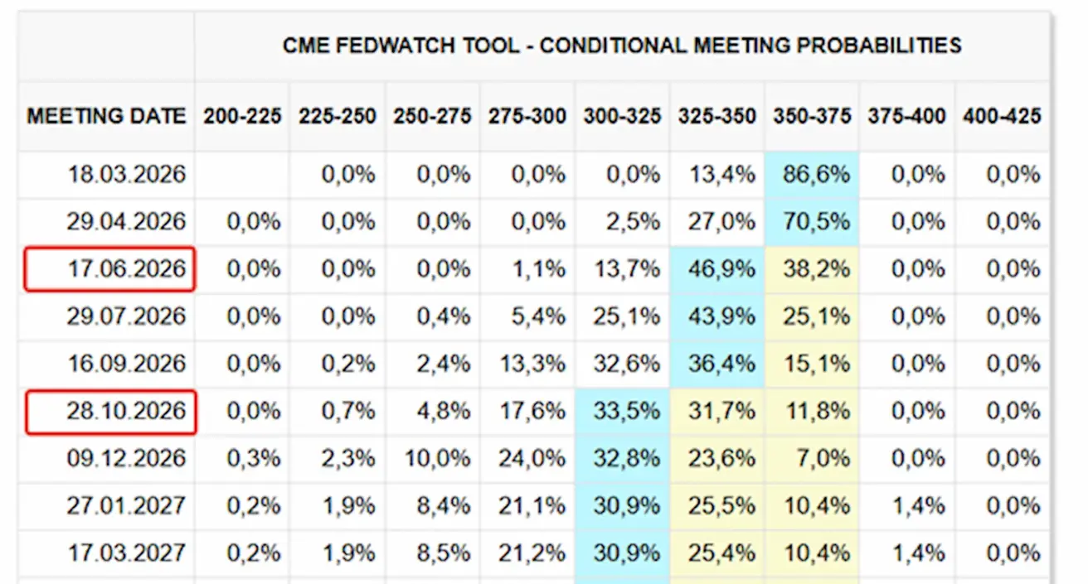Select the yellow 38,2% probability cell
The width and height of the screenshot is (1088, 584).
click(813, 269)
